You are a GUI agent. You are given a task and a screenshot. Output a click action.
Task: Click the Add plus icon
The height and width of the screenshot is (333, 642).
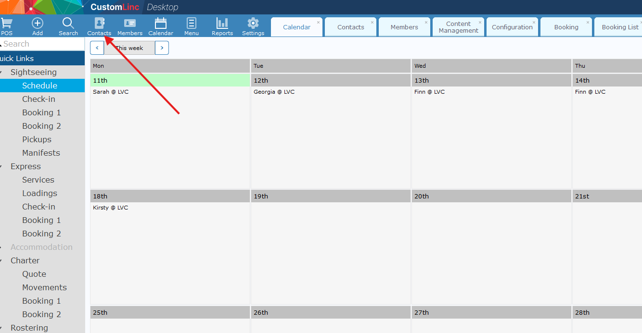[38, 26]
